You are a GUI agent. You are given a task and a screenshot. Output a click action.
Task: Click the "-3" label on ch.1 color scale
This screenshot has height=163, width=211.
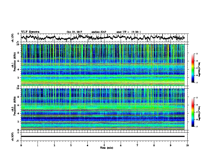click(197, 54)
